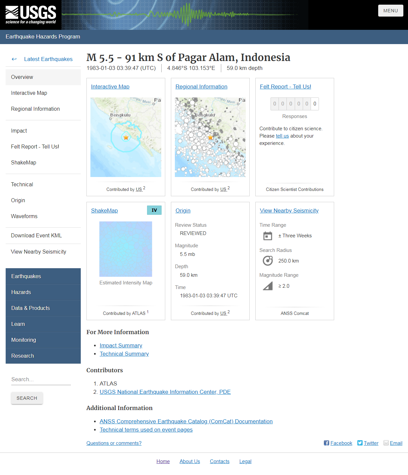Image resolution: width=408 pixels, height=475 pixels.
Task: Click the SEARCH button
Action: pyautogui.click(x=27, y=398)
